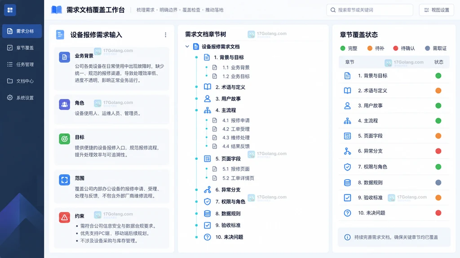
Task: Open 任务管理 in the sidebar
Action: point(22,64)
